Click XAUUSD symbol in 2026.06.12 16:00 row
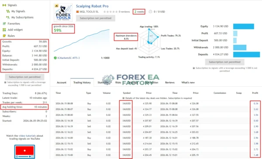This screenshot has height=159, width=262. [127, 138]
